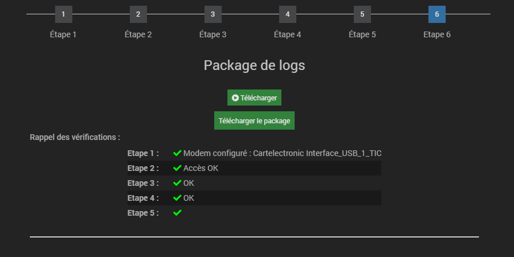This screenshot has width=514, height=257.
Task: Select the Étape 3 label text
Action: click(x=212, y=34)
